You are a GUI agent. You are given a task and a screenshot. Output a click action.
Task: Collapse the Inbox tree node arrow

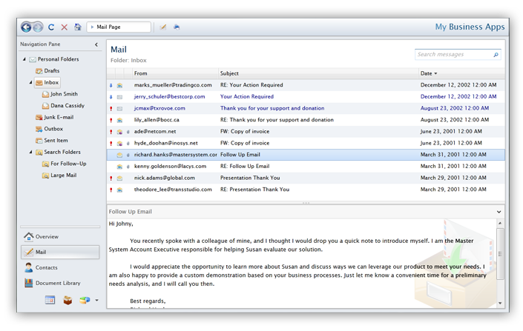[x=30, y=82]
